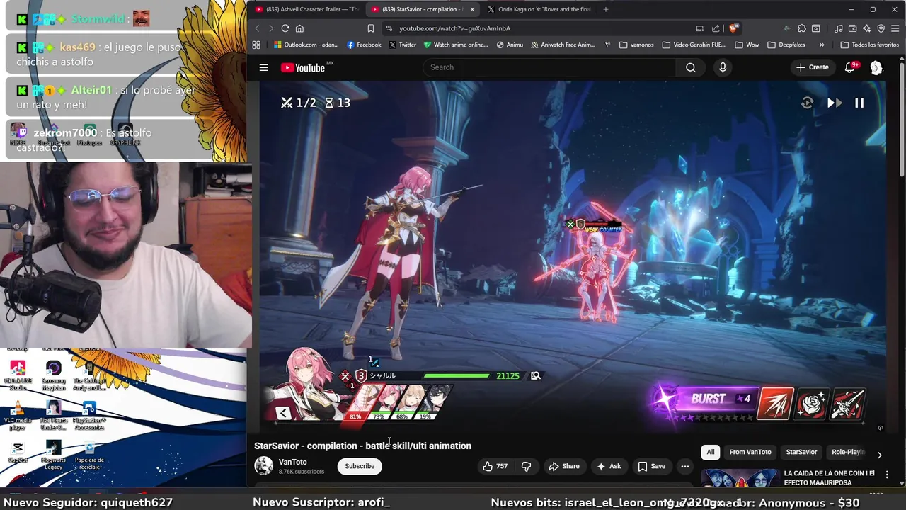
Task: Open options for the LA CAIDA DE LA ONE COIN video
Action: (x=887, y=475)
